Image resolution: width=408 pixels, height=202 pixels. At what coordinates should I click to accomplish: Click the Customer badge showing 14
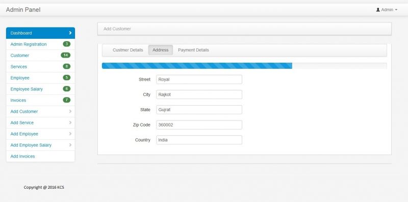coord(66,55)
